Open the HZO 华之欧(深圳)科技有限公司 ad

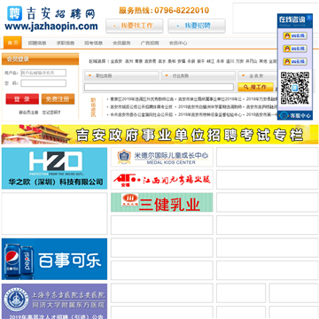pos(54,168)
